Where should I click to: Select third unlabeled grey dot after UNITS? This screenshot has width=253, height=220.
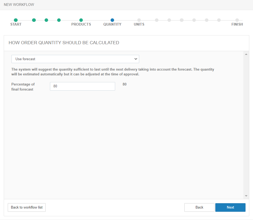click(x=182, y=20)
